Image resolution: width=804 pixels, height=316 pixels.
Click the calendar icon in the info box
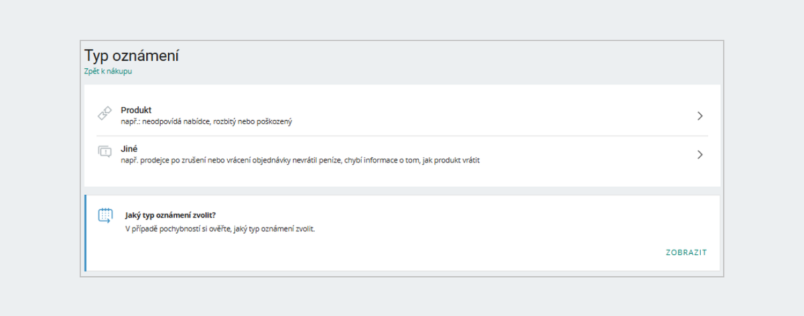point(105,215)
